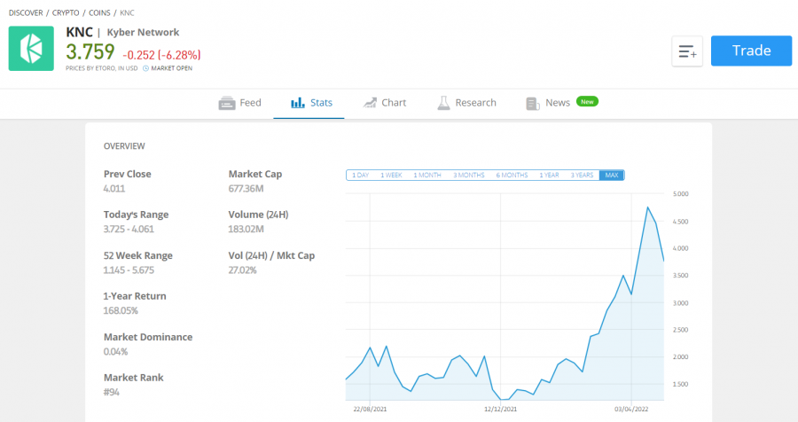Go to CRYPTO in breadcrumb
This screenshot has width=798, height=422.
click(x=66, y=12)
